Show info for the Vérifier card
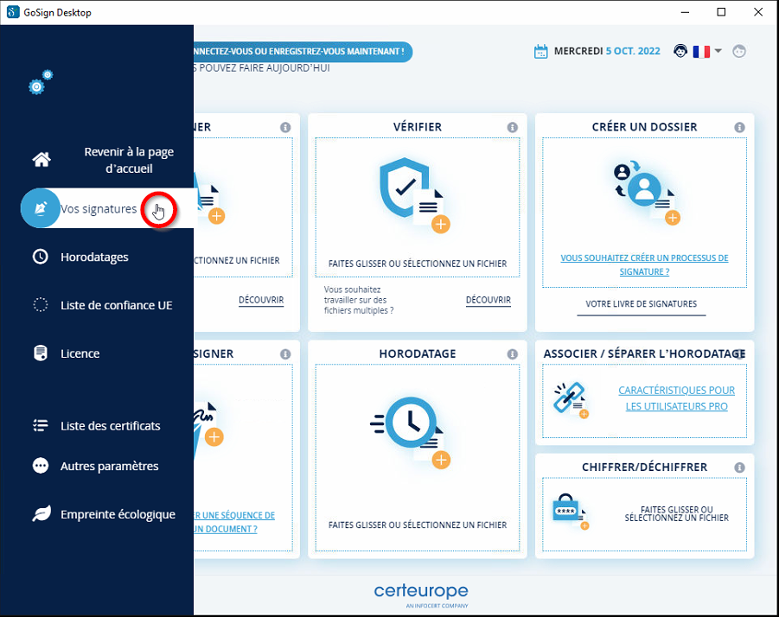779x617 pixels. point(512,127)
